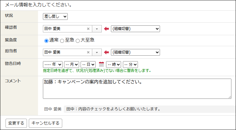Select the 至急 urgency radio button
Image resolution: width=236 pixels, height=130 pixels.
click(62, 41)
